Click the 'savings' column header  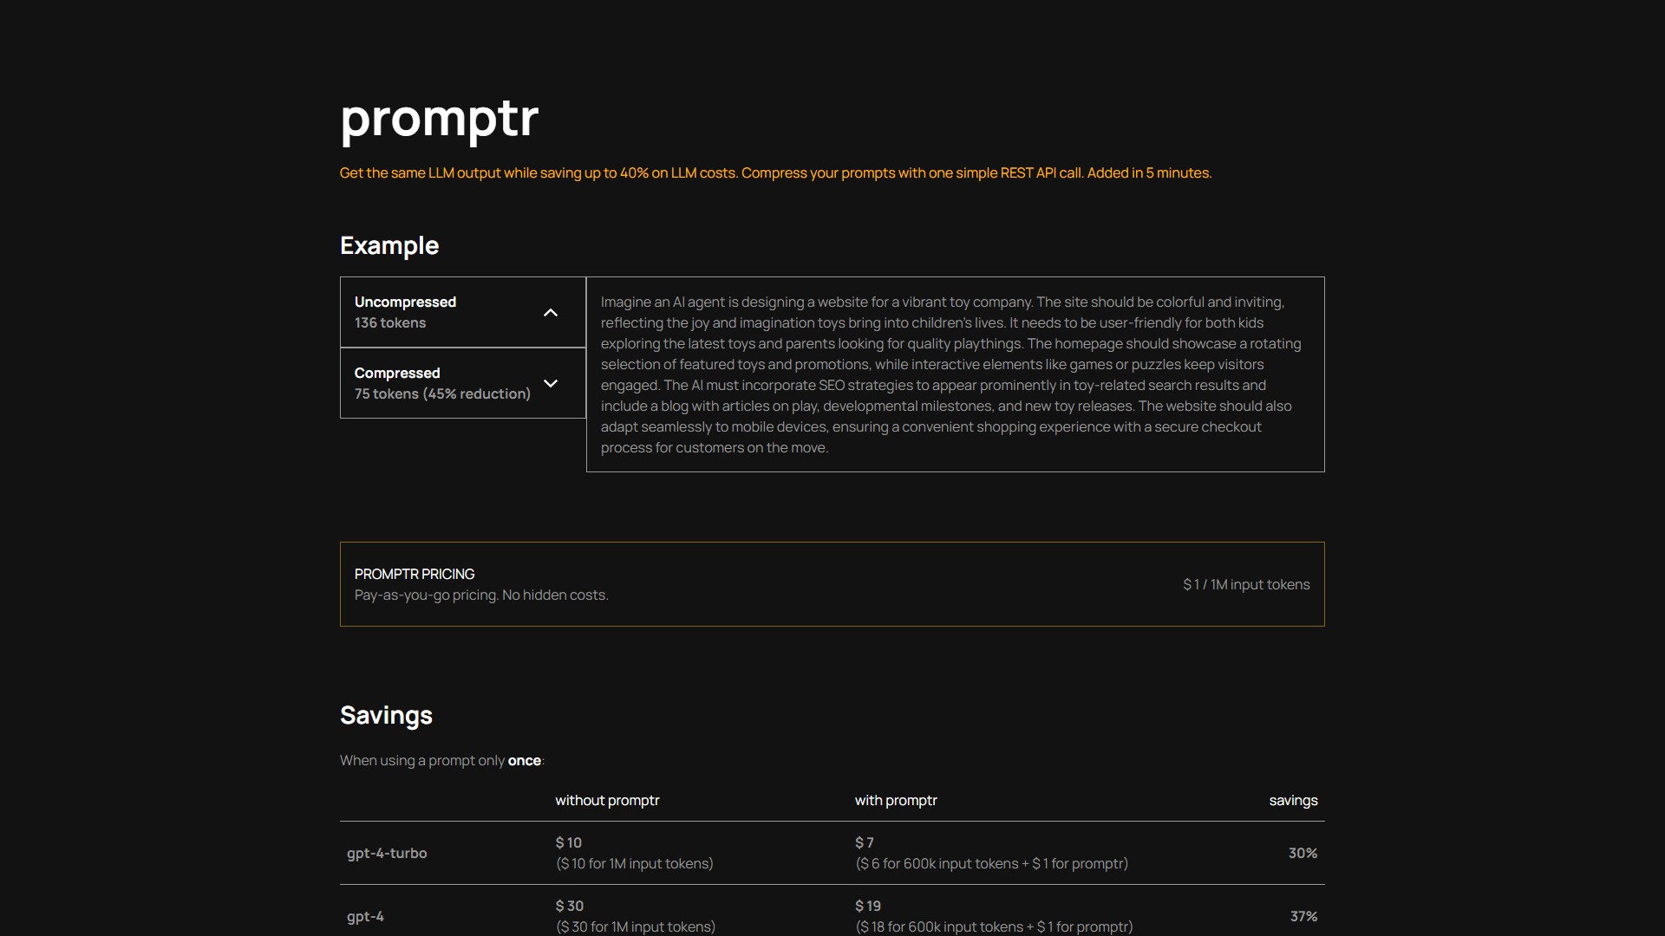pyautogui.click(x=1293, y=800)
